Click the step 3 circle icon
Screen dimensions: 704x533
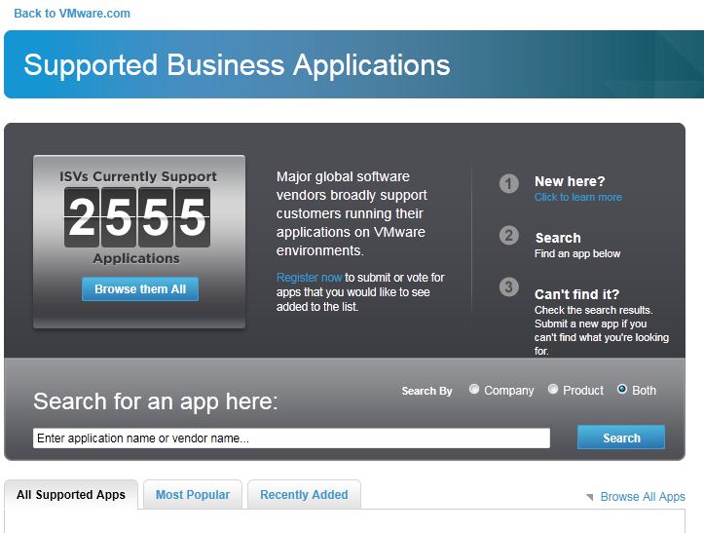(508, 286)
